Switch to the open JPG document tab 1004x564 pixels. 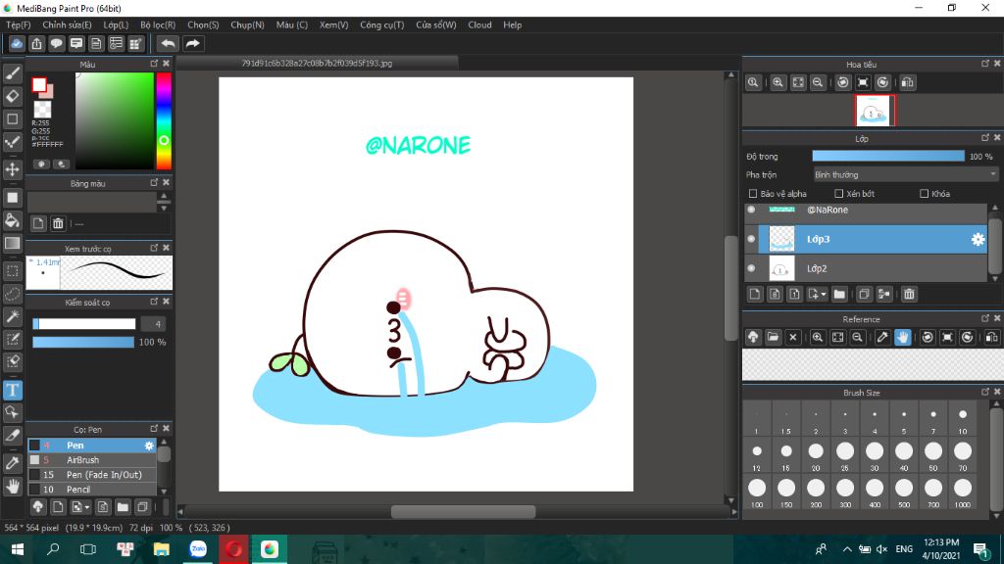[x=317, y=64]
